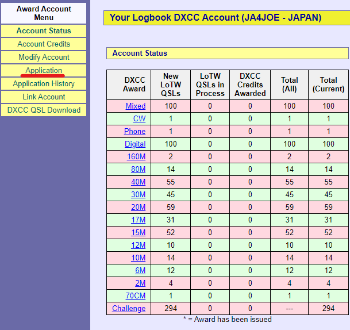This screenshot has width=350, height=330.
Task: Click New LoTW QSLs value 2 for 160M
Action: pyautogui.click(x=171, y=156)
